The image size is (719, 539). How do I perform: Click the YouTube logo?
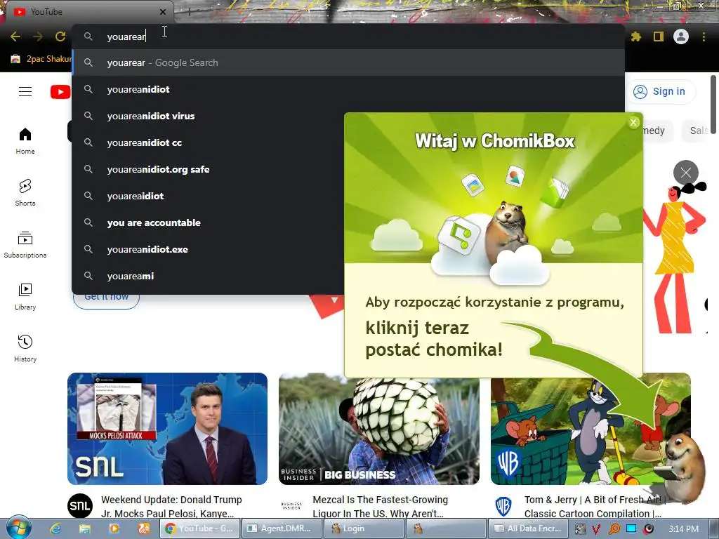[x=60, y=92]
